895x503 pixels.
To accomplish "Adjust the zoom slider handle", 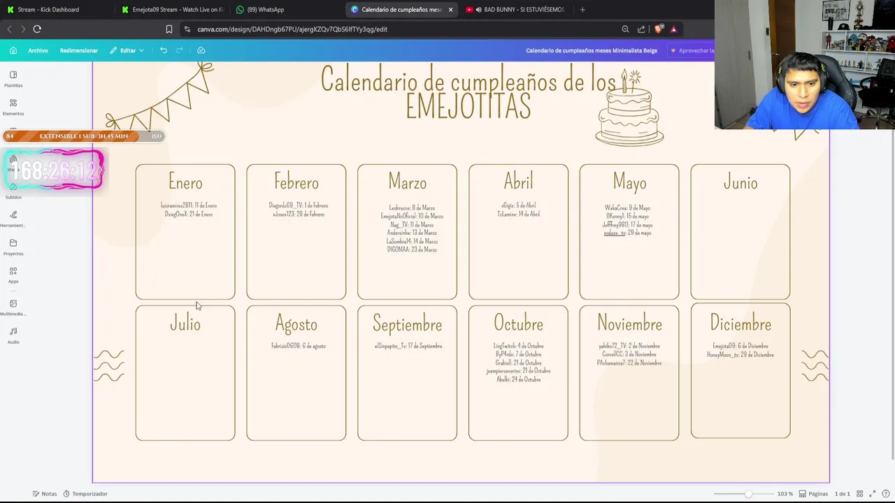I will click(x=748, y=494).
